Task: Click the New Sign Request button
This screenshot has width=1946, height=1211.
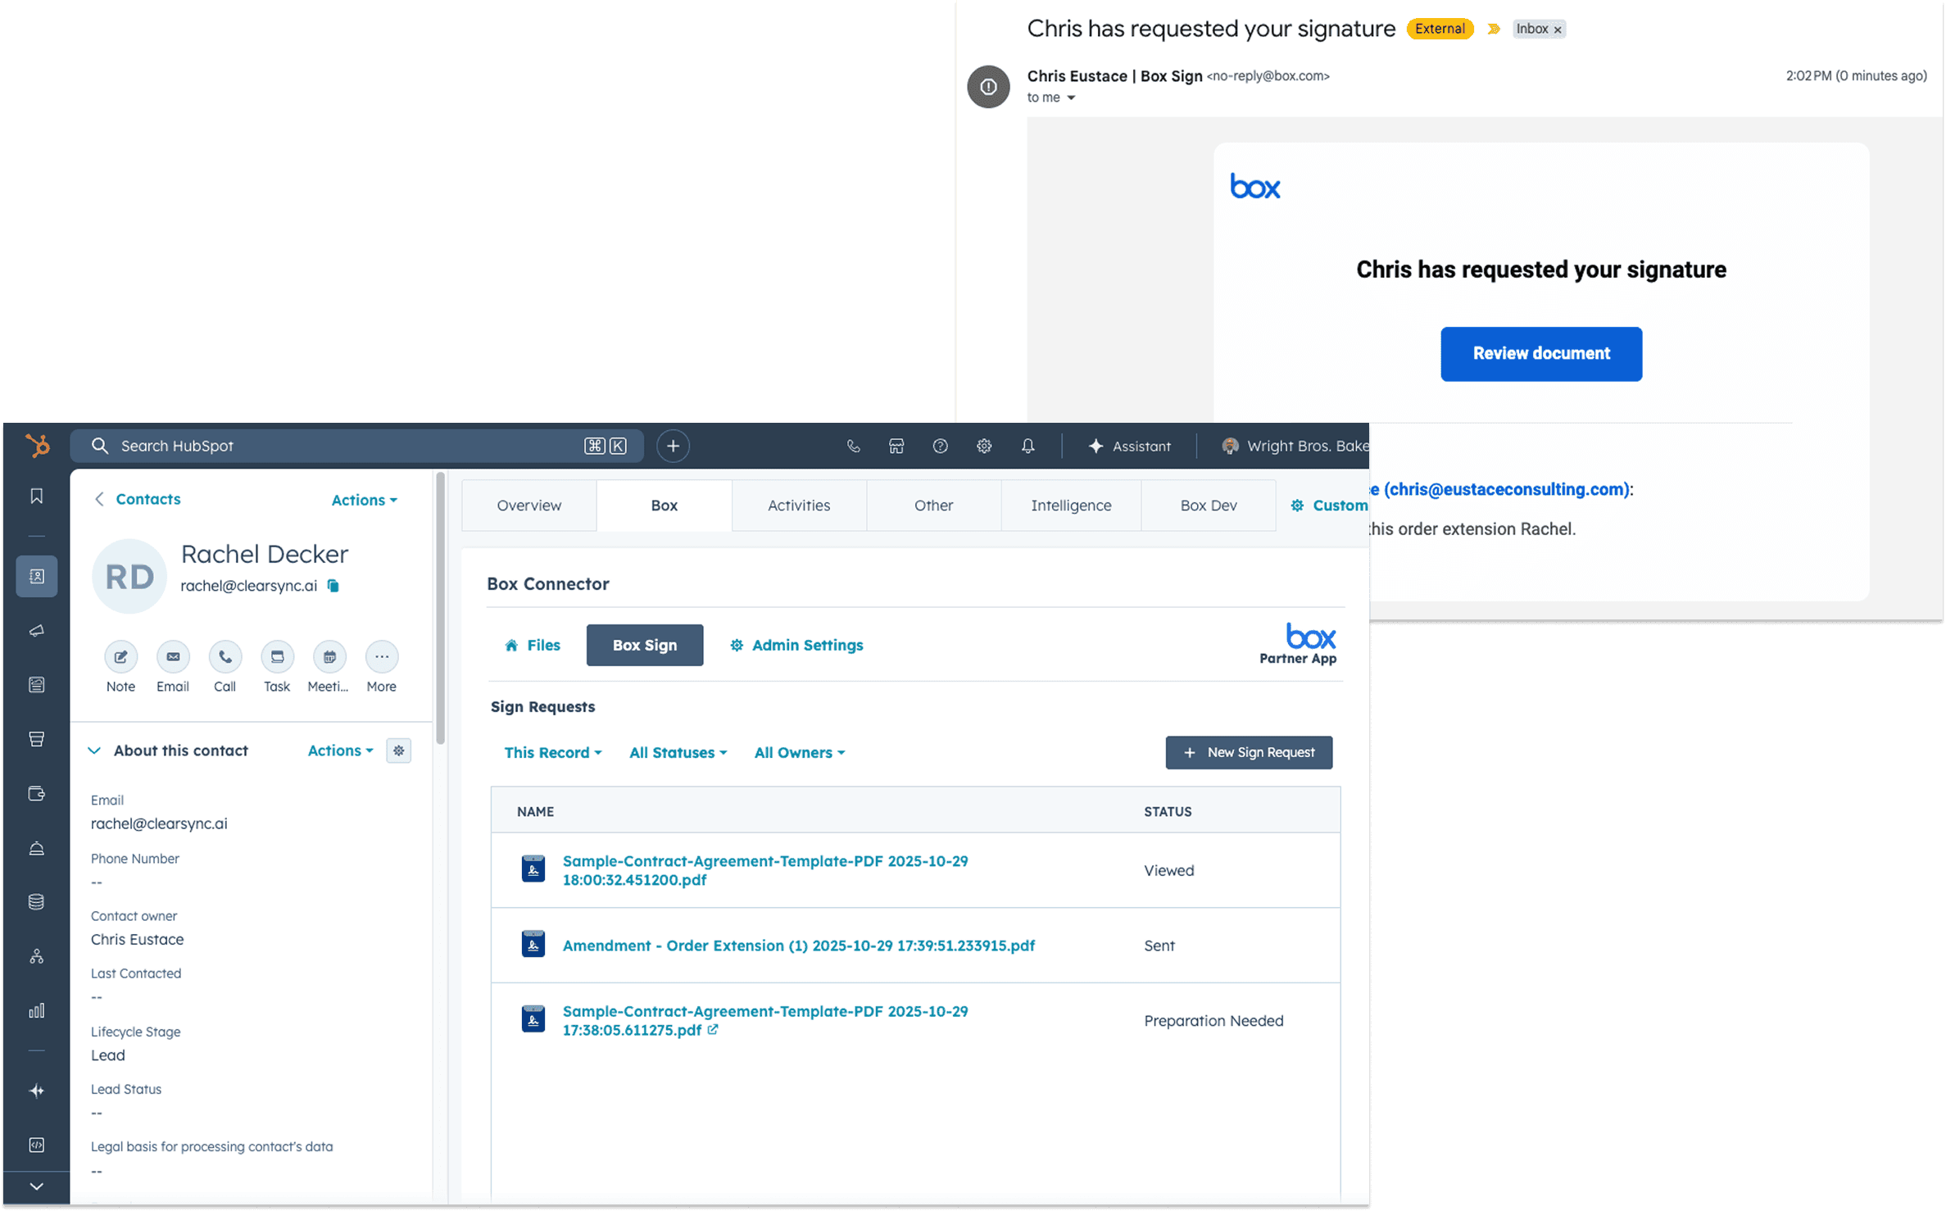Action: (1248, 751)
